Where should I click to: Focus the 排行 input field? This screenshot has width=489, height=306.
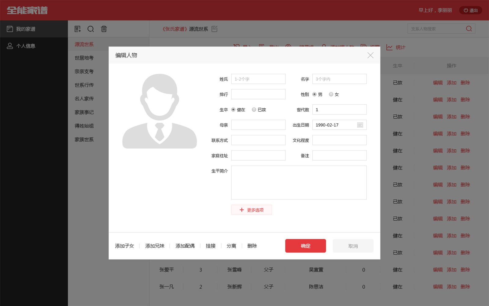258,94
